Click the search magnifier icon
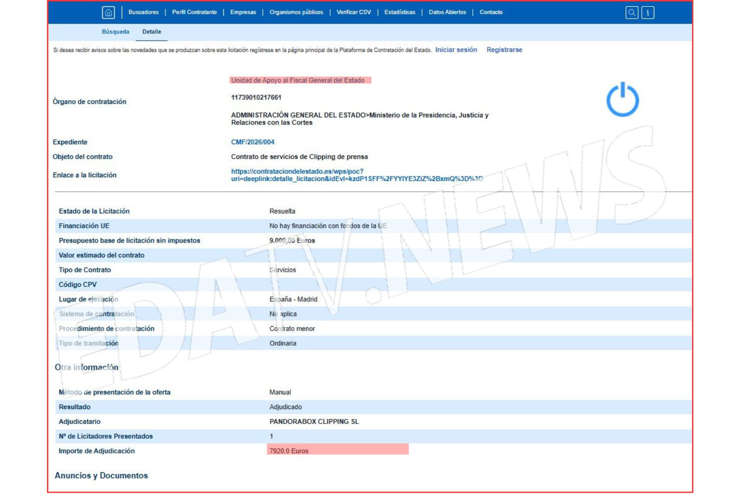 (632, 13)
